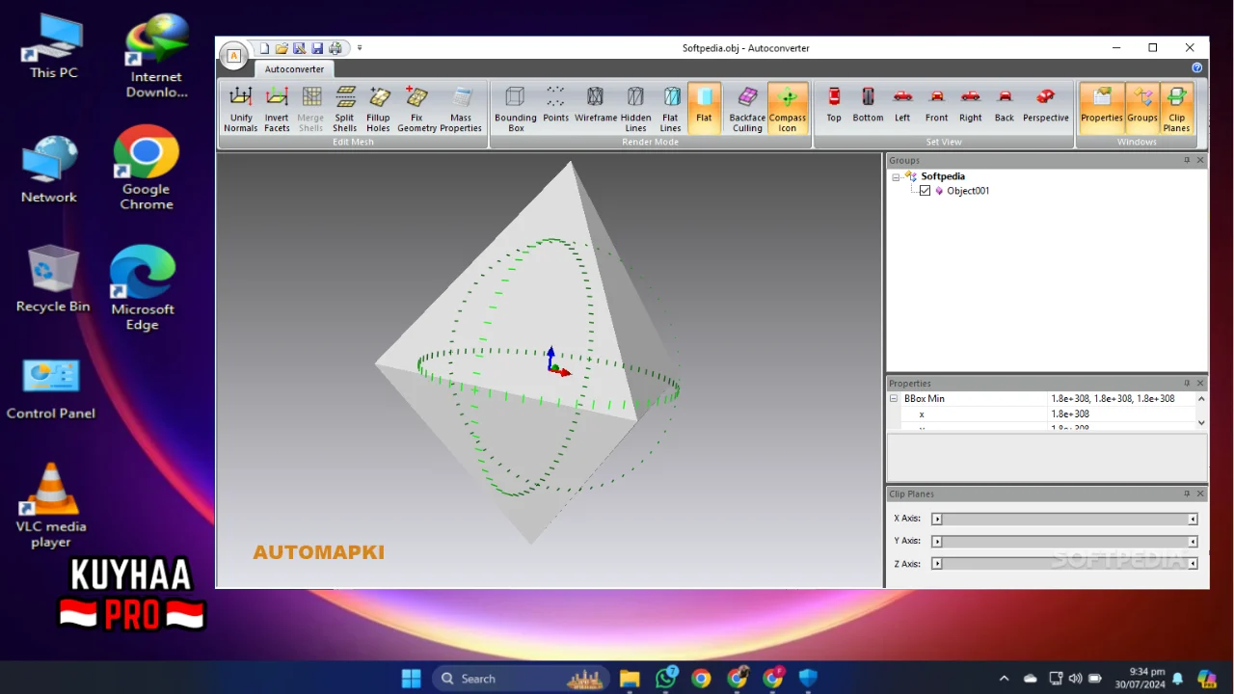Pin the Groups panel
The height and width of the screenshot is (694, 1234).
point(1187,160)
